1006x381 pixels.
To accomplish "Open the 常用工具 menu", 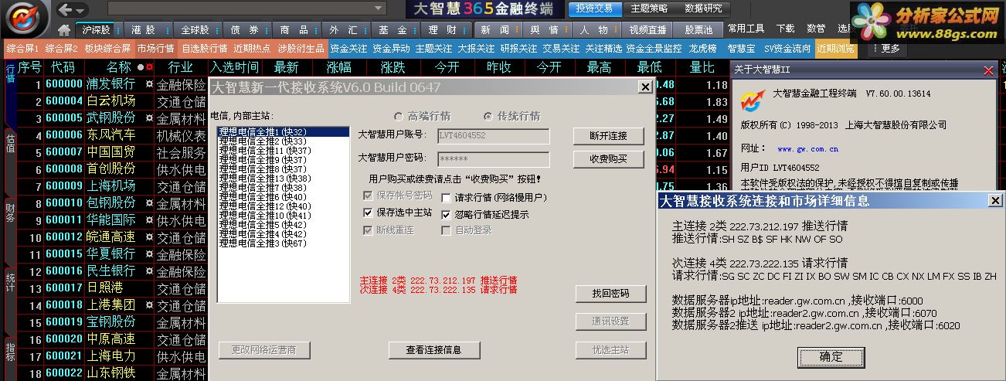I will tap(746, 29).
